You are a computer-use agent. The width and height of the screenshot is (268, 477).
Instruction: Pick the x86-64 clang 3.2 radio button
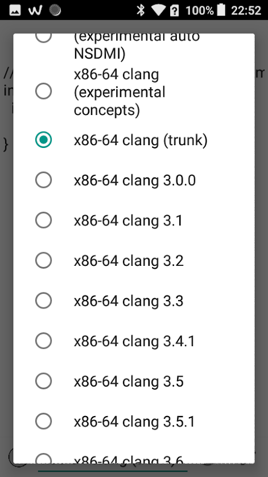(43, 260)
